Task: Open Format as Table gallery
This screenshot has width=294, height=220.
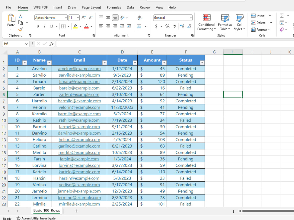Action: [225, 23]
